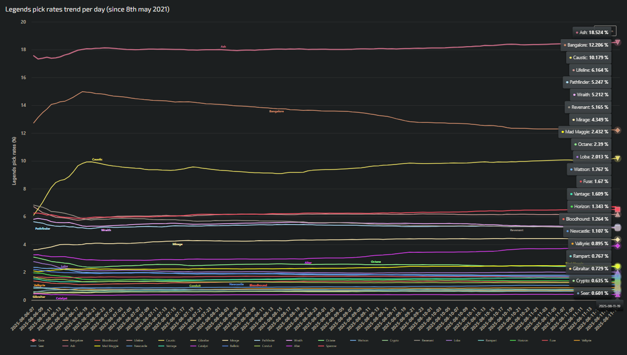
Task: Click the "Catalyst" label on the chart line
Action: (x=62, y=298)
